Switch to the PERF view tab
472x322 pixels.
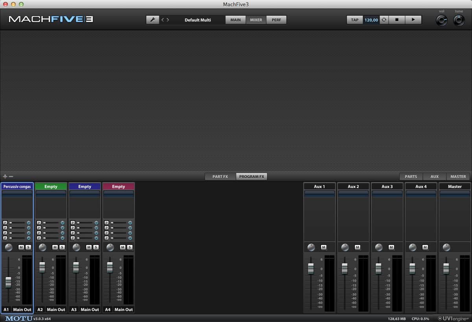tap(277, 20)
